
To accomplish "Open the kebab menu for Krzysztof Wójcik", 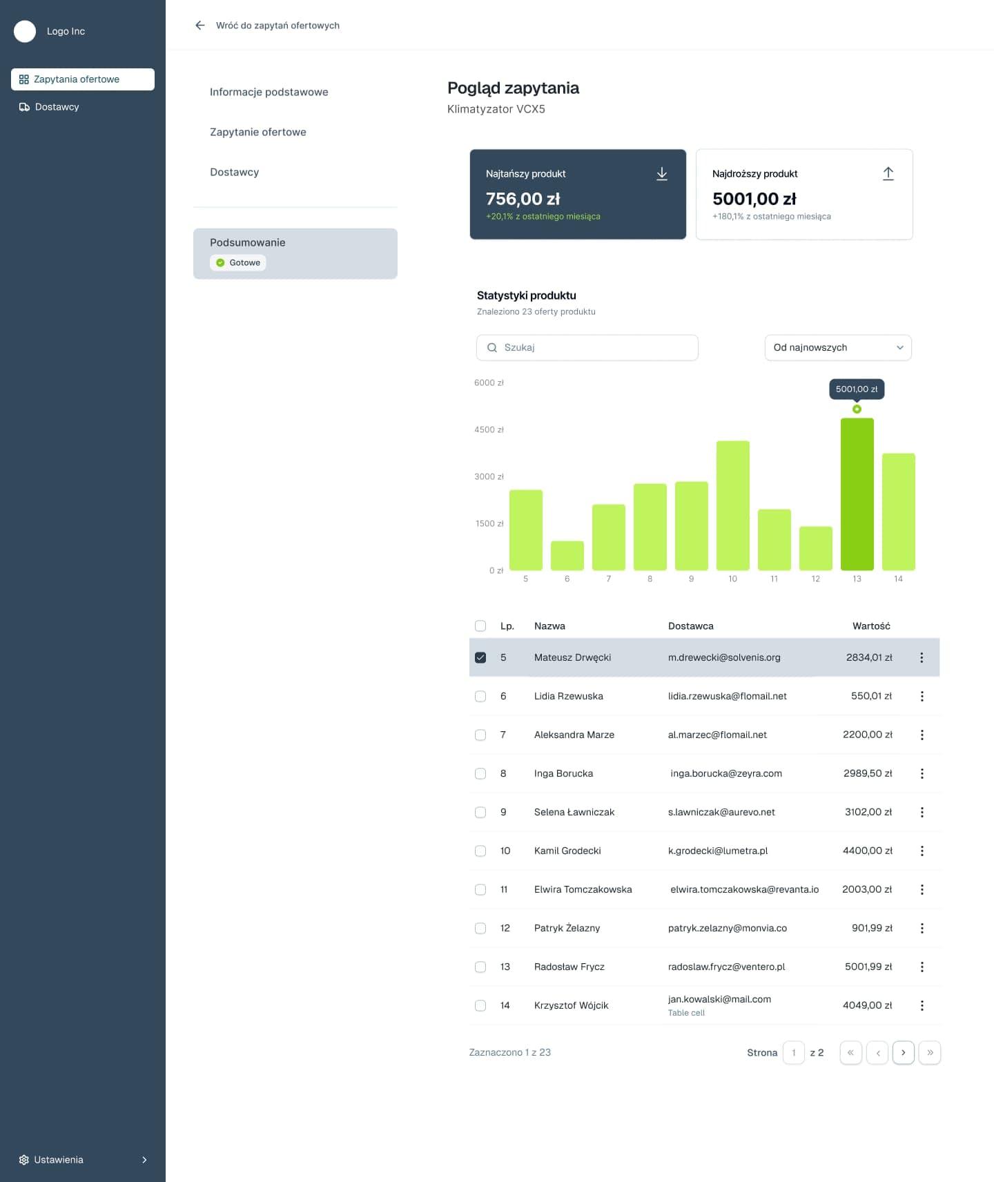I will (921, 1006).
